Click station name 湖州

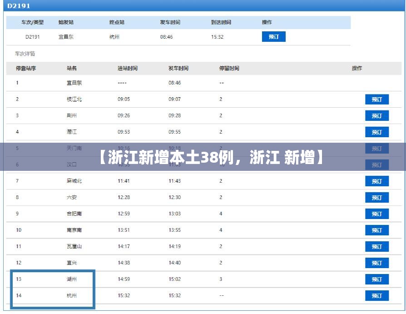point(71,279)
